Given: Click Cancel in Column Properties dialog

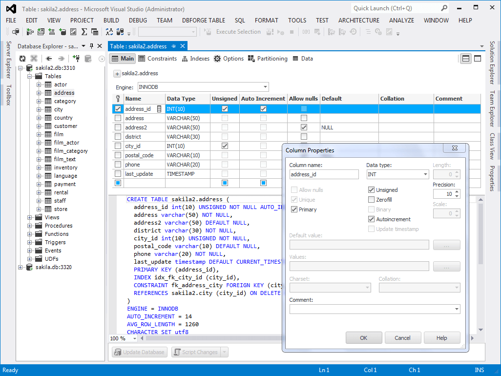Looking at the screenshot, I should pyautogui.click(x=402, y=337).
